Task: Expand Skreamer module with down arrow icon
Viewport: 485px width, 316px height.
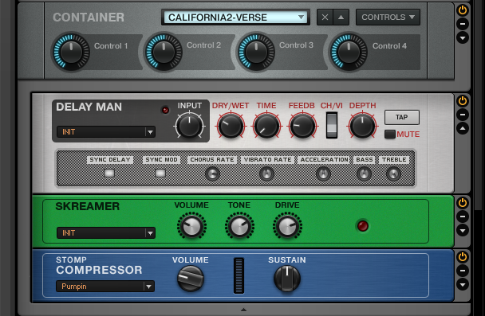Action: pos(463,230)
